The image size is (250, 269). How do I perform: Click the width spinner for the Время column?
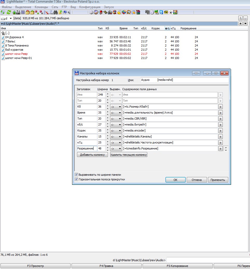point(108,113)
